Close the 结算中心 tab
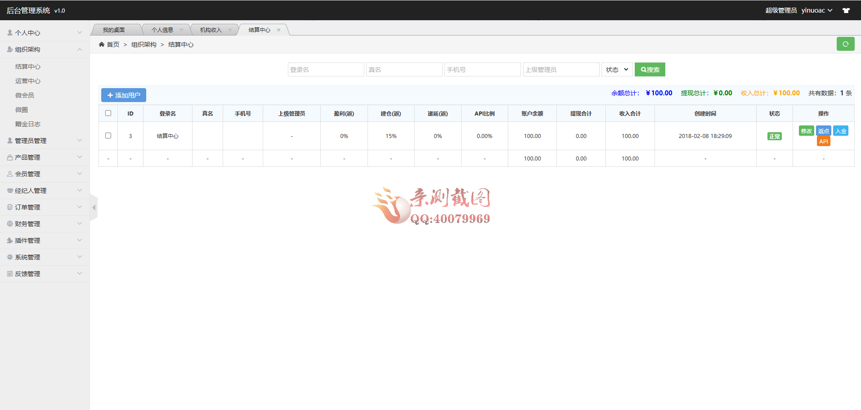The width and height of the screenshot is (861, 410). tap(278, 30)
